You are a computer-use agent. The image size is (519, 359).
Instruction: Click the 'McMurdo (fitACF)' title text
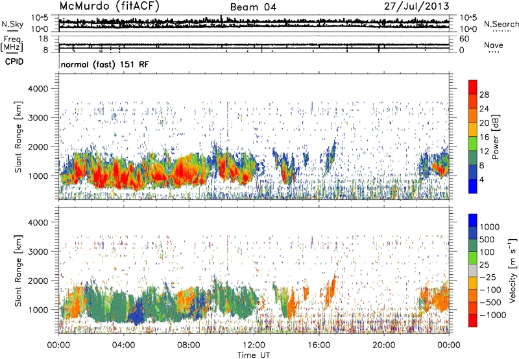tap(109, 6)
